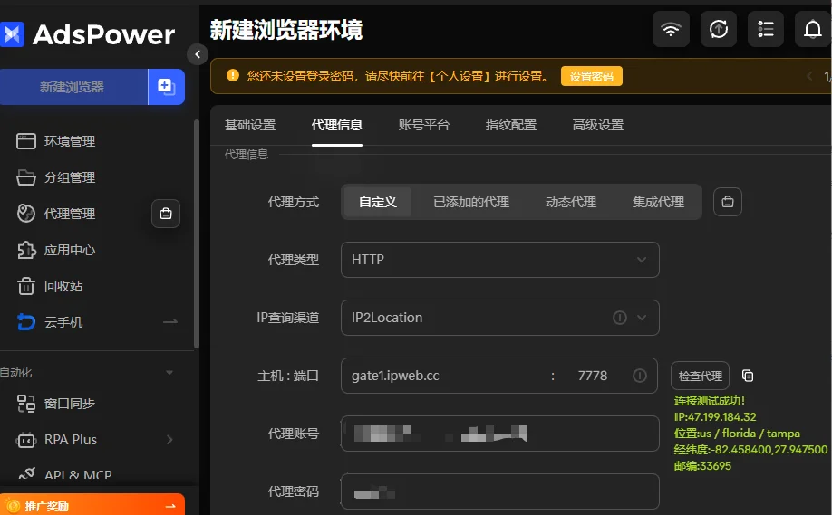Select 动态代理 proxy mode
Screen dimensions: 832x515
pyautogui.click(x=571, y=202)
